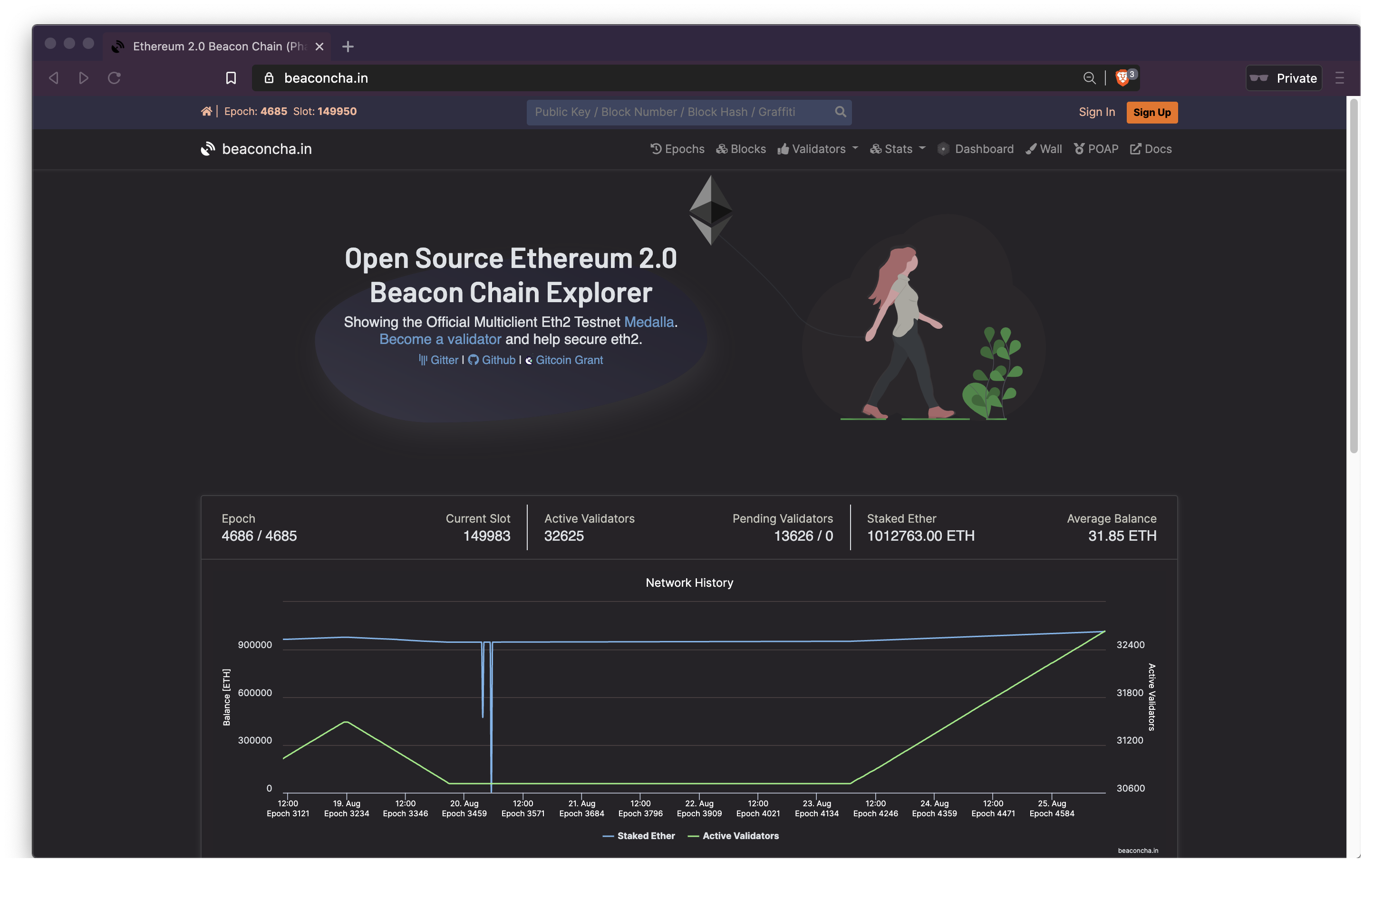The width and height of the screenshot is (1393, 898).
Task: Expand the Validators dropdown menu
Action: tap(819, 149)
